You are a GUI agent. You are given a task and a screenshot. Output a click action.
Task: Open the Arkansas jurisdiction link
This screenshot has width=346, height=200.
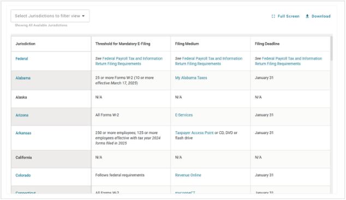(23, 133)
